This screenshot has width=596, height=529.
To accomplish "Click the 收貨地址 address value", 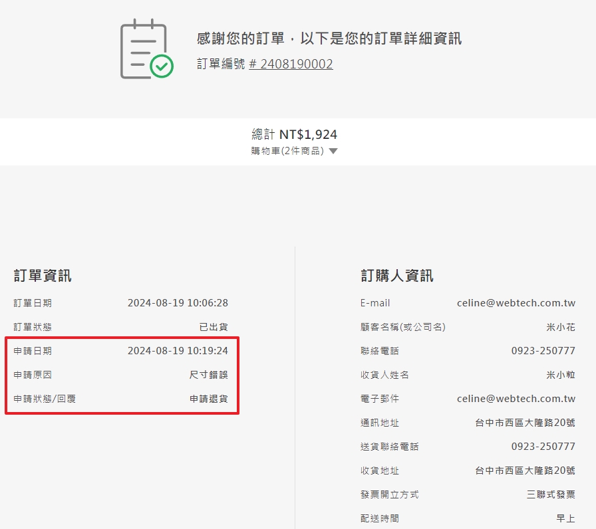I will click(x=525, y=471).
